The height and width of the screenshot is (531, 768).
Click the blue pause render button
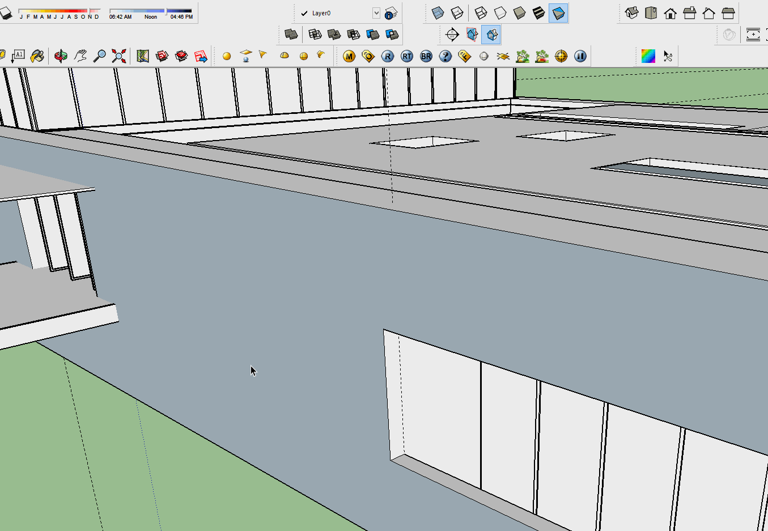tap(580, 56)
